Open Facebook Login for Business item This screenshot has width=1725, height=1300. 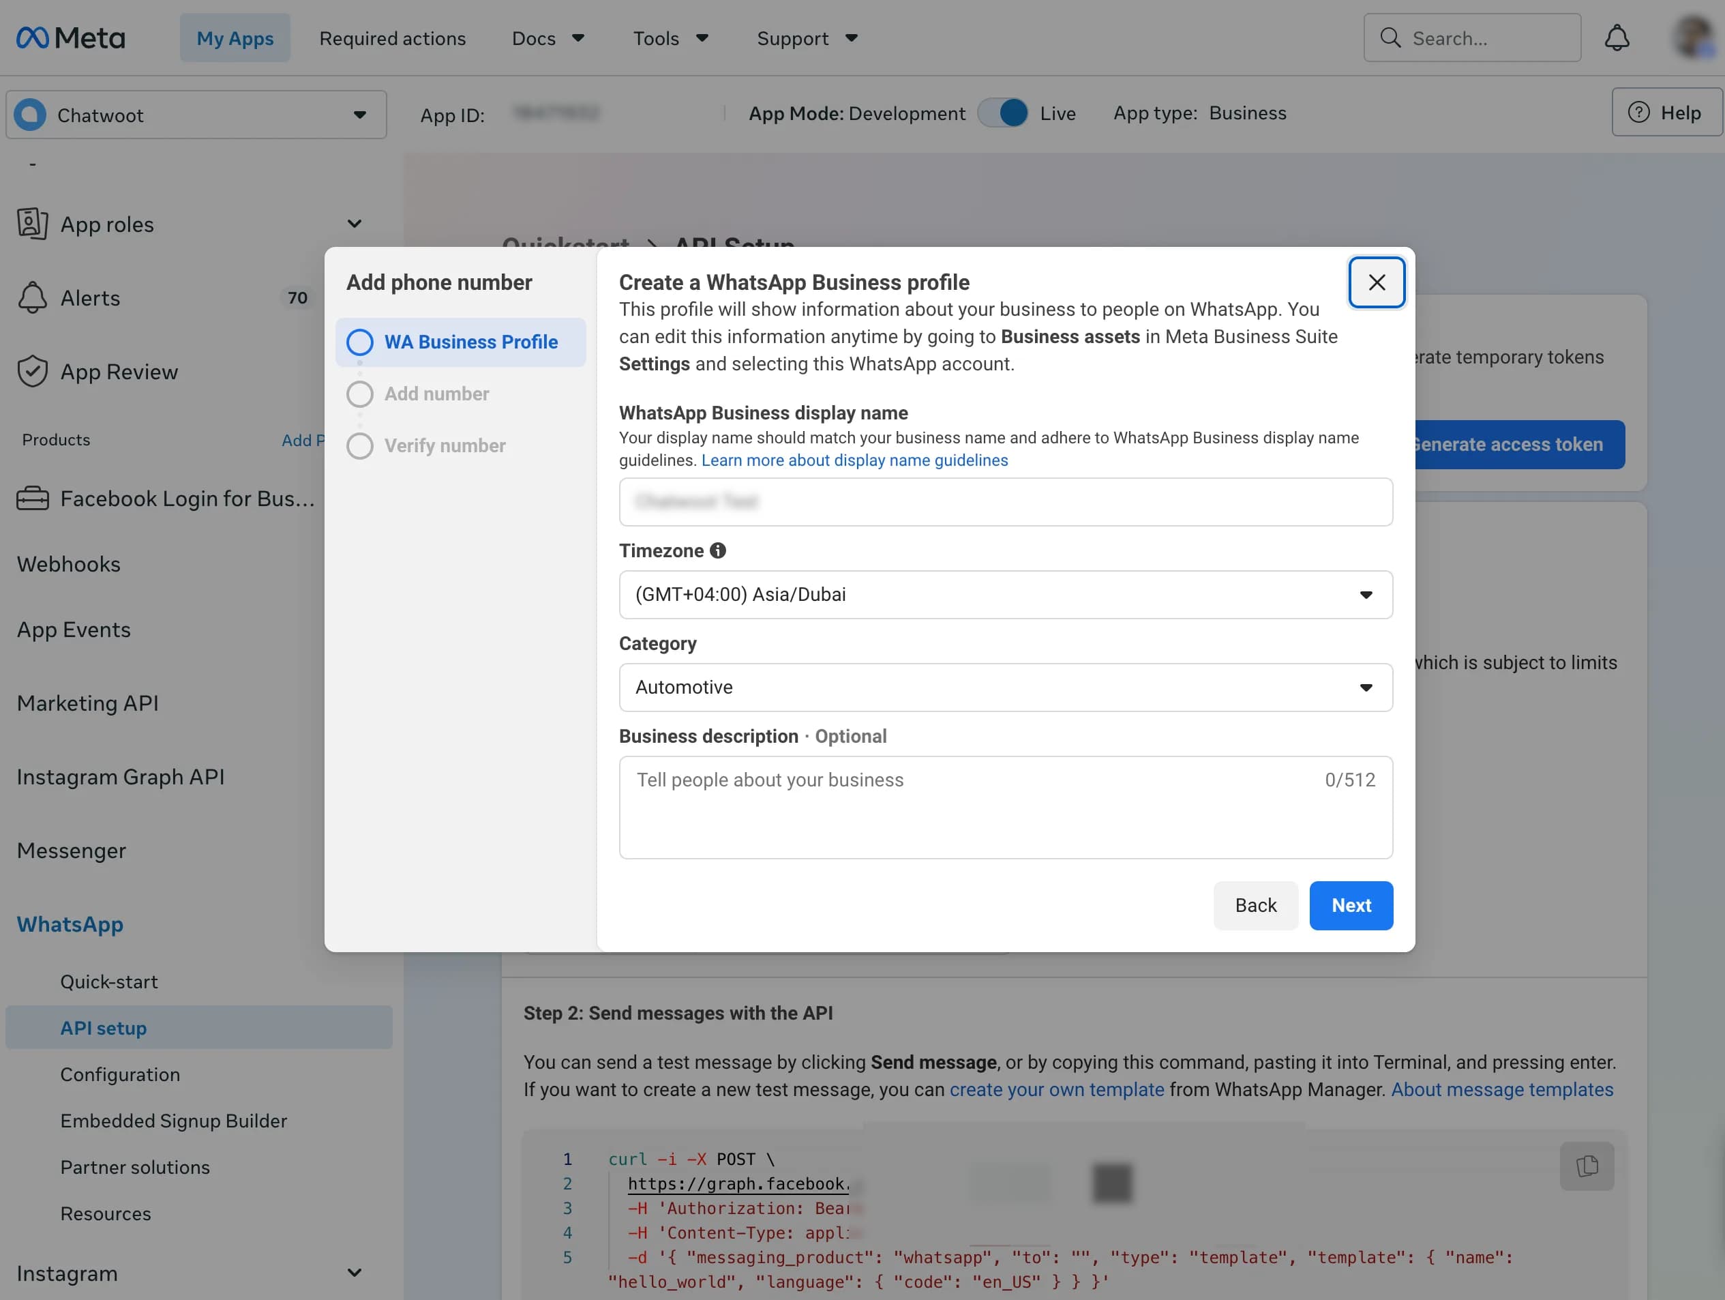(166, 498)
